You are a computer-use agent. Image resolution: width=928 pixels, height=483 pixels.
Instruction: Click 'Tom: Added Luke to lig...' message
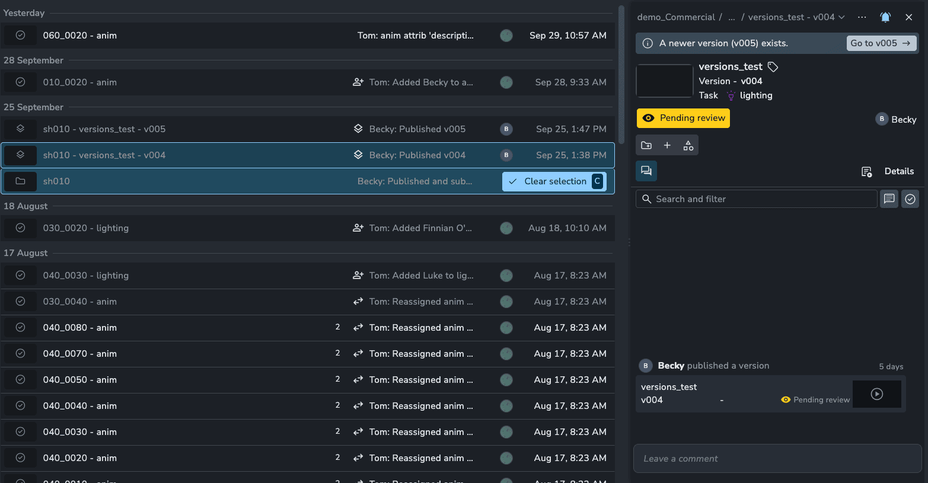(421, 276)
